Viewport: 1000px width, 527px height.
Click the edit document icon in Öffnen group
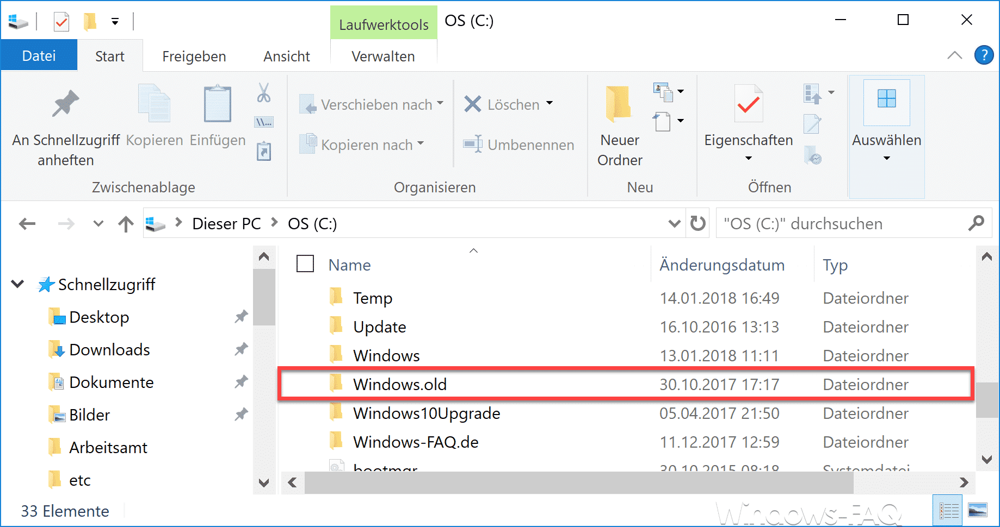click(812, 124)
